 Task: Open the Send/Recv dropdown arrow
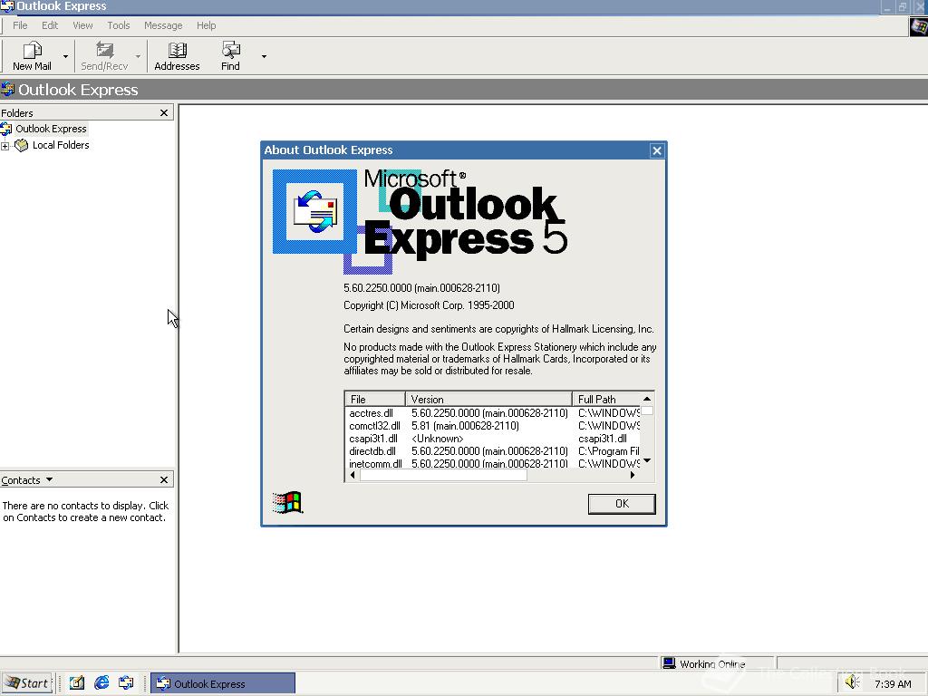point(138,57)
